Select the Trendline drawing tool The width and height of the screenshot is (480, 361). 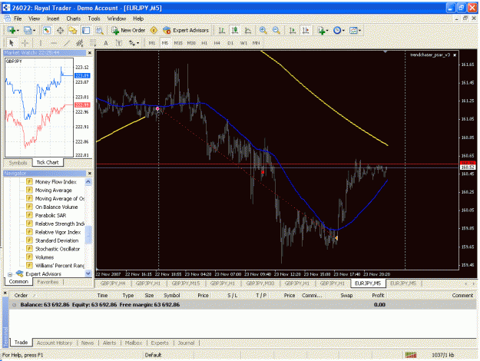pos(67,43)
